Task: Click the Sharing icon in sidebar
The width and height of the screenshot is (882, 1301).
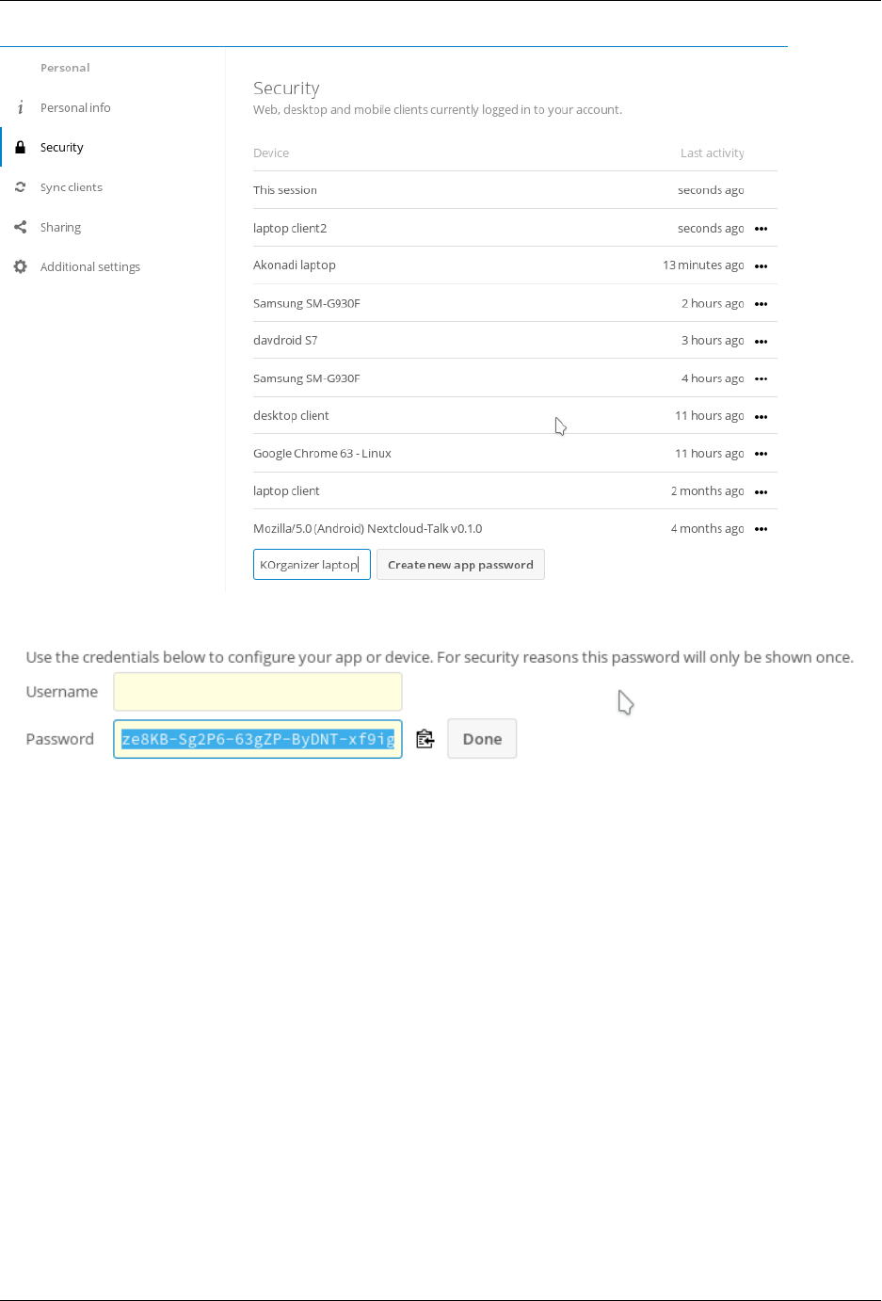Action: point(21,227)
